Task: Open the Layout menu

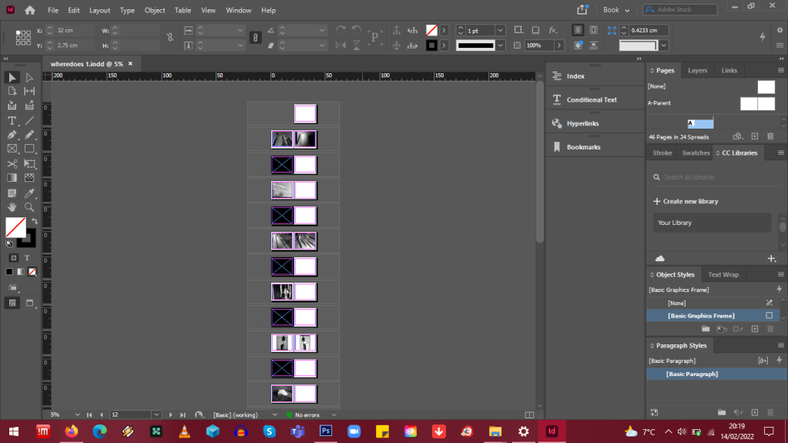Action: click(x=99, y=10)
